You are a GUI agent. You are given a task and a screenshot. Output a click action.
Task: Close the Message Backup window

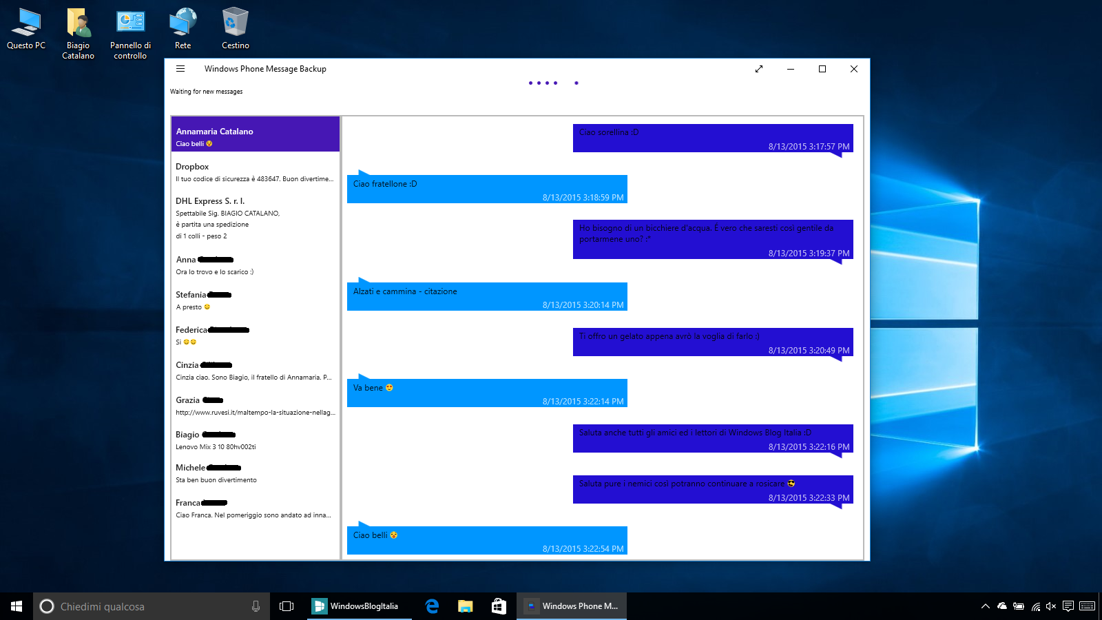coord(854,69)
